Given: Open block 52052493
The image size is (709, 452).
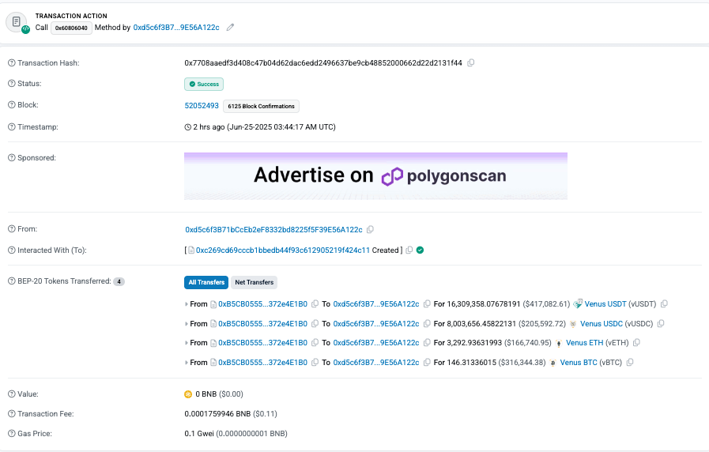Looking at the screenshot, I should 202,105.
